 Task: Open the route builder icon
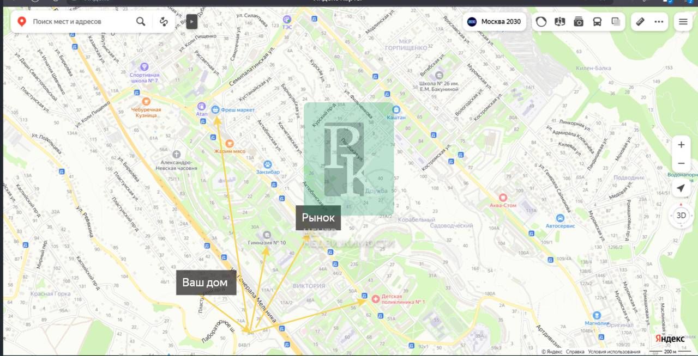[x=164, y=22]
